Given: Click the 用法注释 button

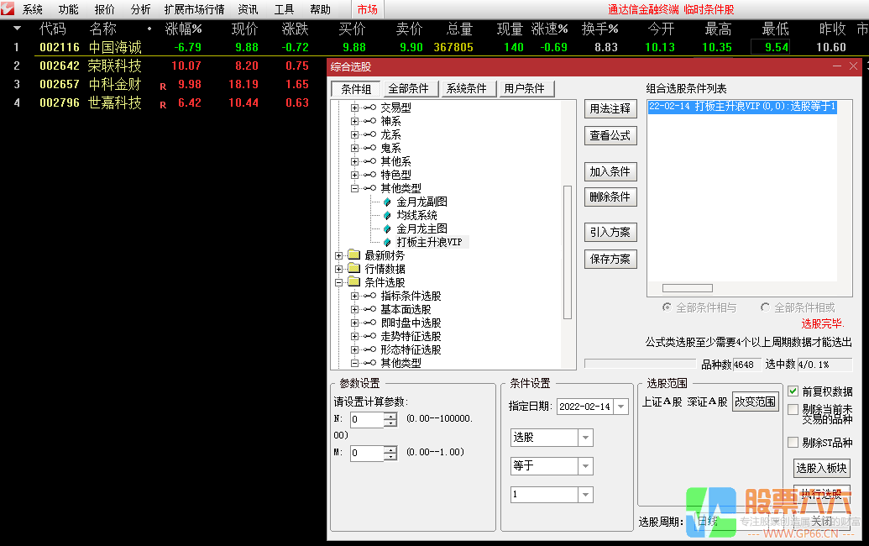Looking at the screenshot, I should point(610,108).
